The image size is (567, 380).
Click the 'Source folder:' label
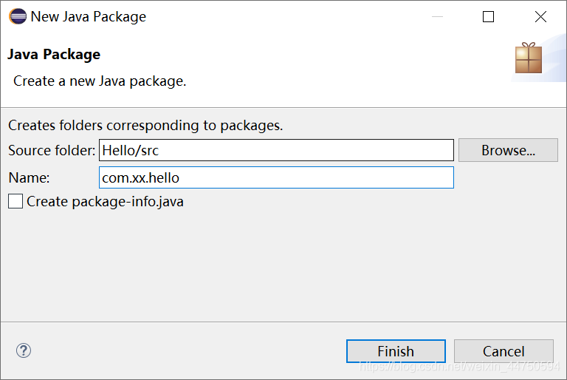(x=52, y=150)
